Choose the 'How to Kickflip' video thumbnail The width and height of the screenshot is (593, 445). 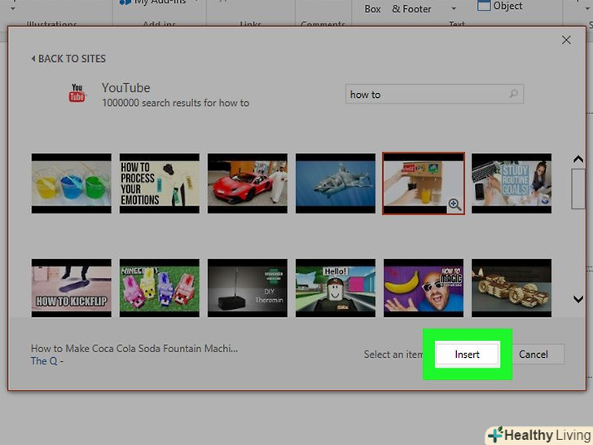(x=71, y=288)
